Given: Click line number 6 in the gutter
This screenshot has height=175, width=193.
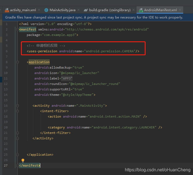Looking at the screenshot, I should coord(7,51).
